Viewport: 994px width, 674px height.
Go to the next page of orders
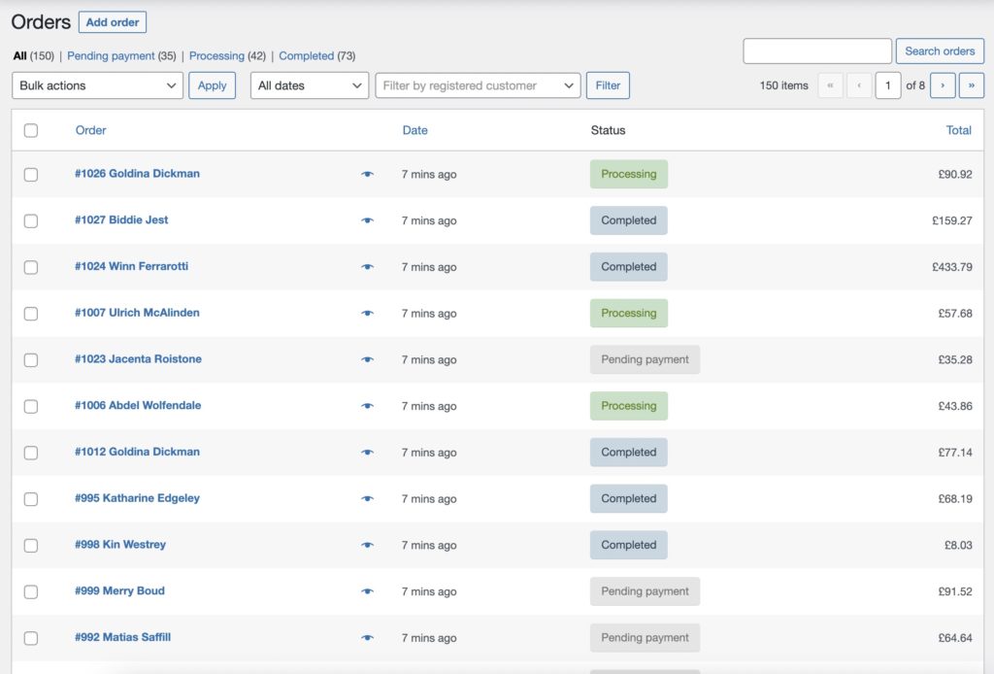coord(943,85)
